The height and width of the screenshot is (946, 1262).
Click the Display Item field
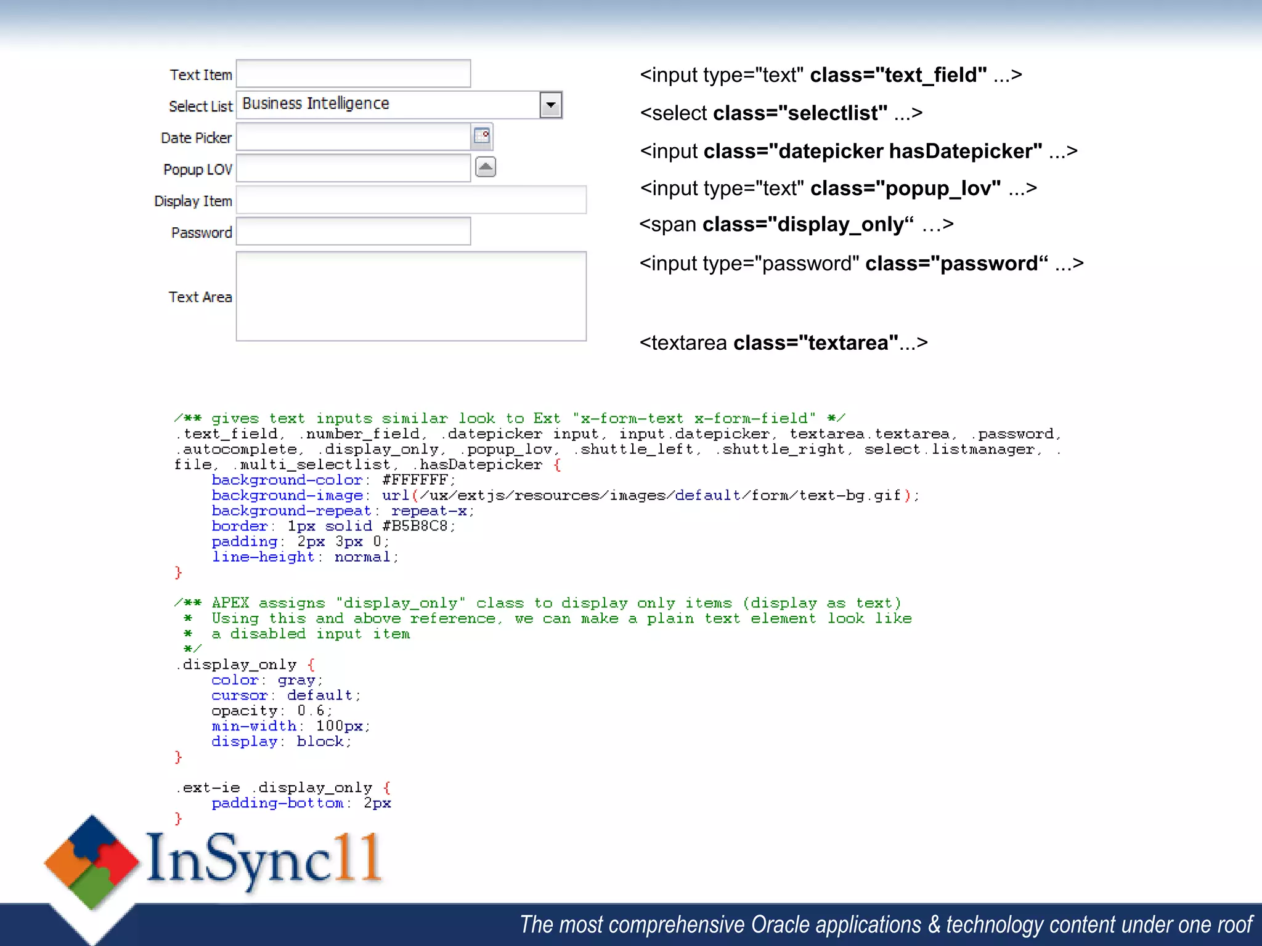tap(412, 200)
